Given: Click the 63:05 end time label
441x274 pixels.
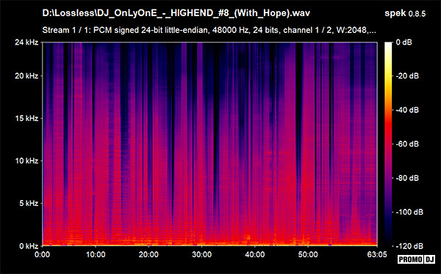Looking at the screenshot, I should (x=377, y=255).
